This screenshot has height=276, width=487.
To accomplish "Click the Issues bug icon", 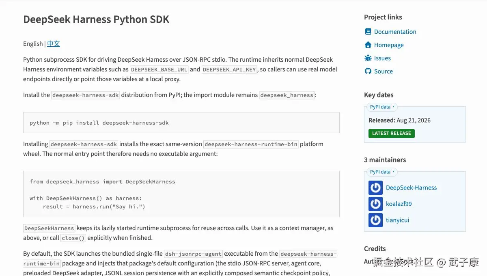I will 368,58.
